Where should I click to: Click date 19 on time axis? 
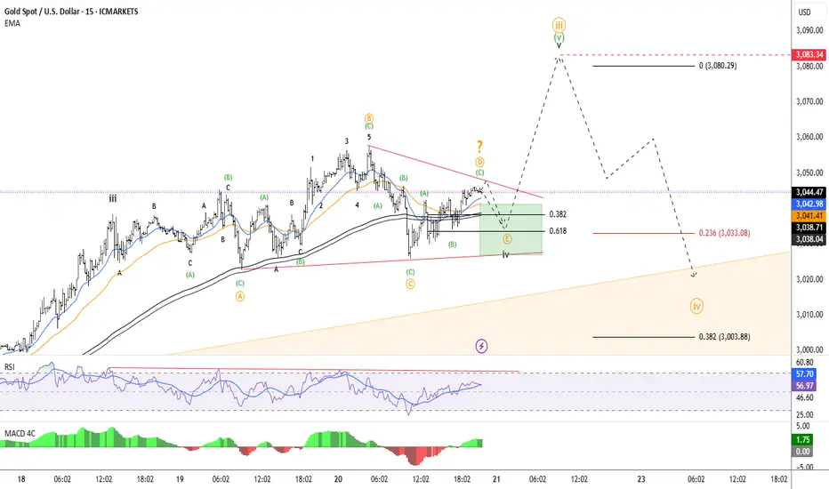click(180, 479)
